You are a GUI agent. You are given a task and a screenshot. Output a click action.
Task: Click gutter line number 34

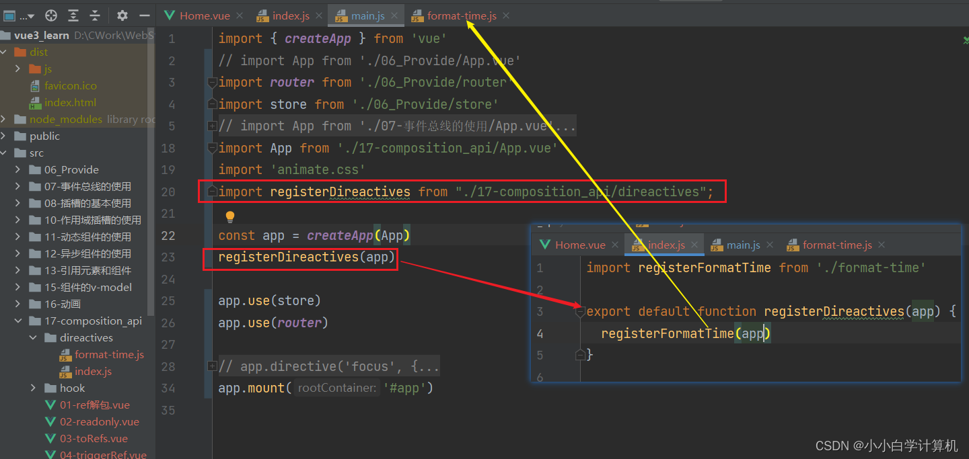168,388
